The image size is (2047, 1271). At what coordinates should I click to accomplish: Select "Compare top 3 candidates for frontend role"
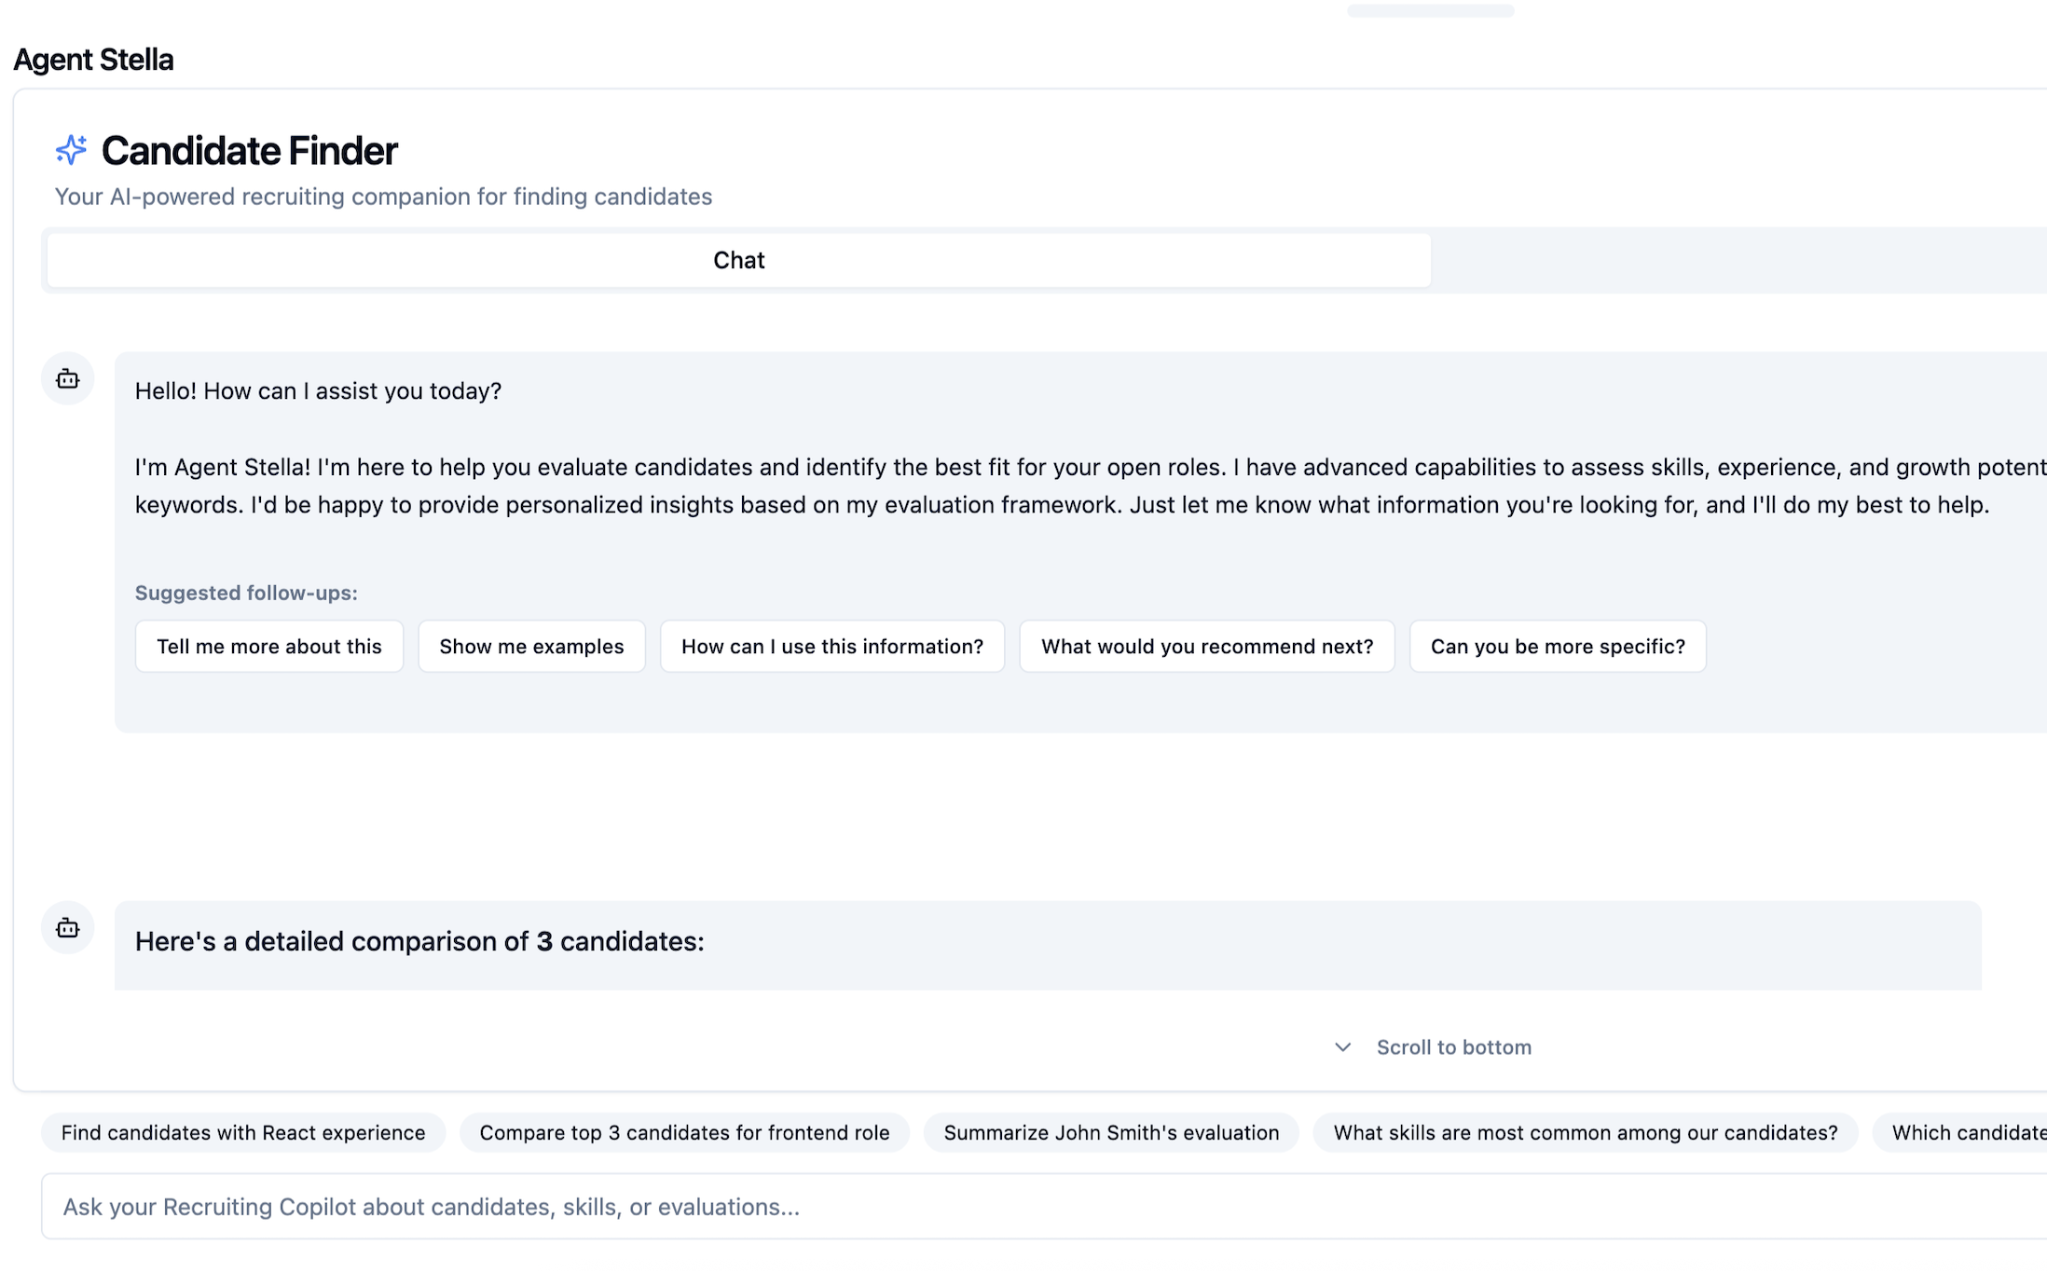point(684,1132)
